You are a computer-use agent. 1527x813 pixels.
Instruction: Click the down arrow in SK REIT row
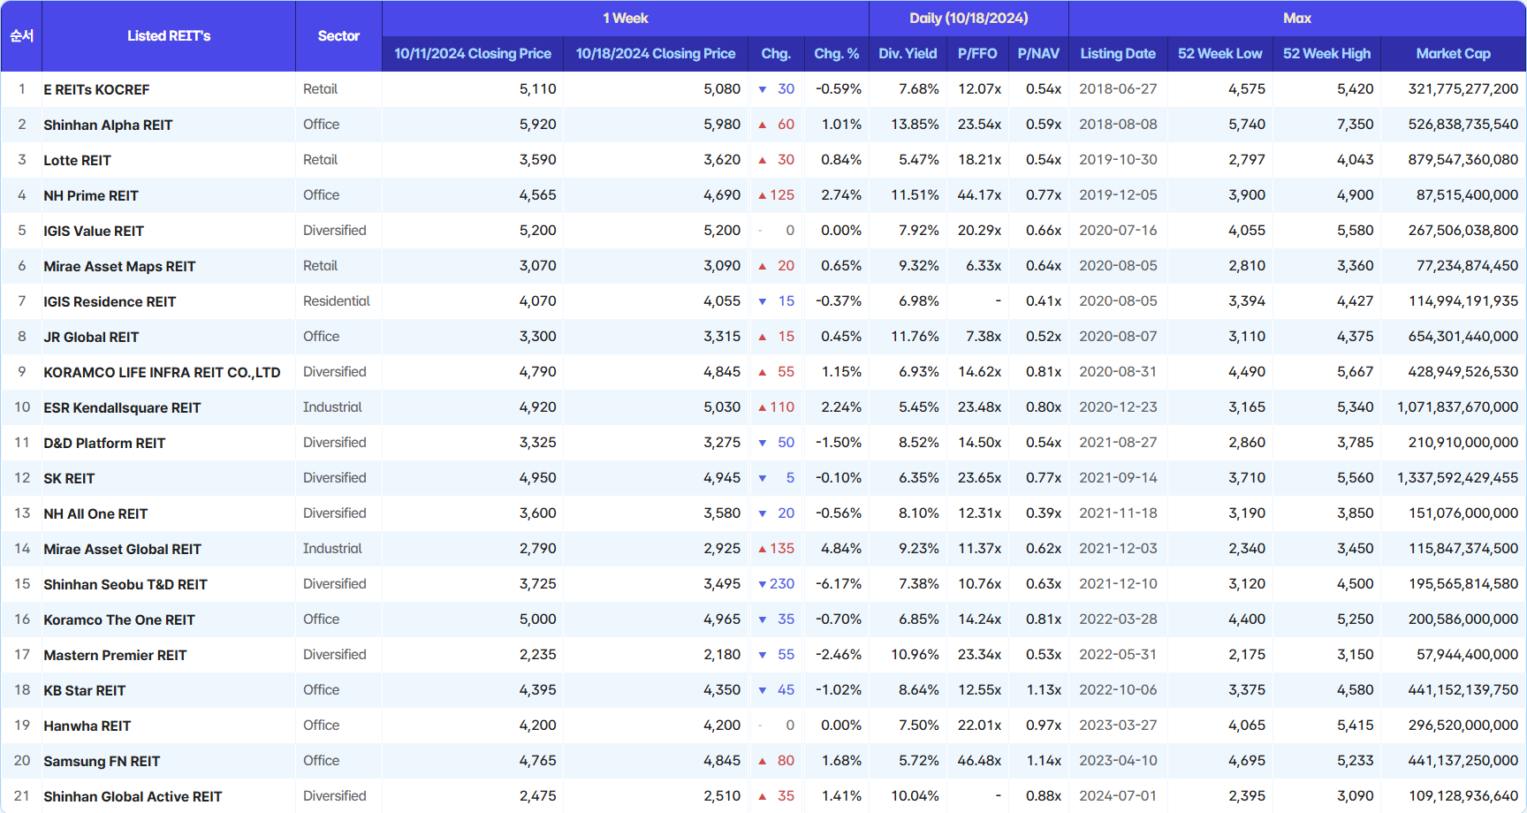pyautogui.click(x=762, y=478)
